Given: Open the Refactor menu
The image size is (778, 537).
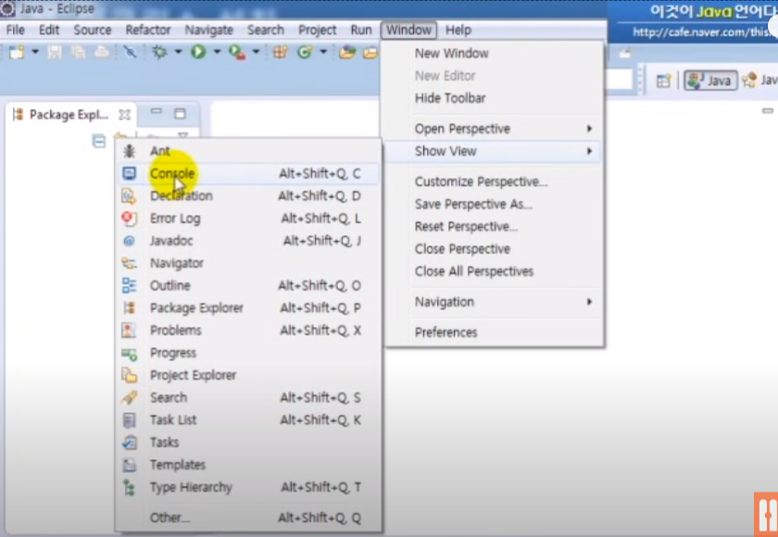Looking at the screenshot, I should click(148, 30).
